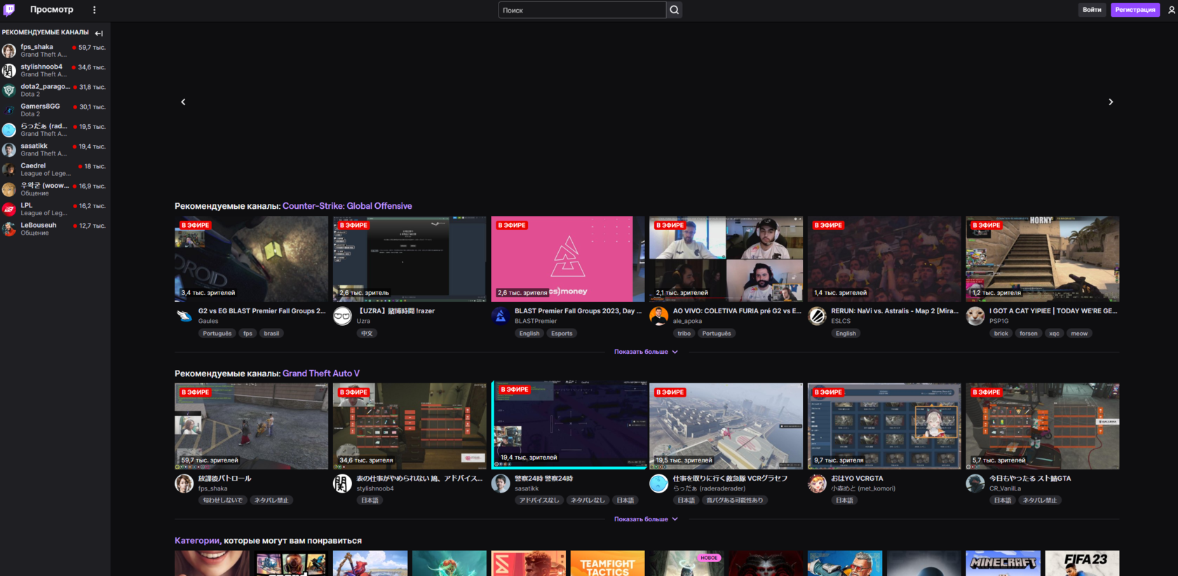Open Gamers8GG avatar in sidebar
The image size is (1178, 576).
click(9, 110)
